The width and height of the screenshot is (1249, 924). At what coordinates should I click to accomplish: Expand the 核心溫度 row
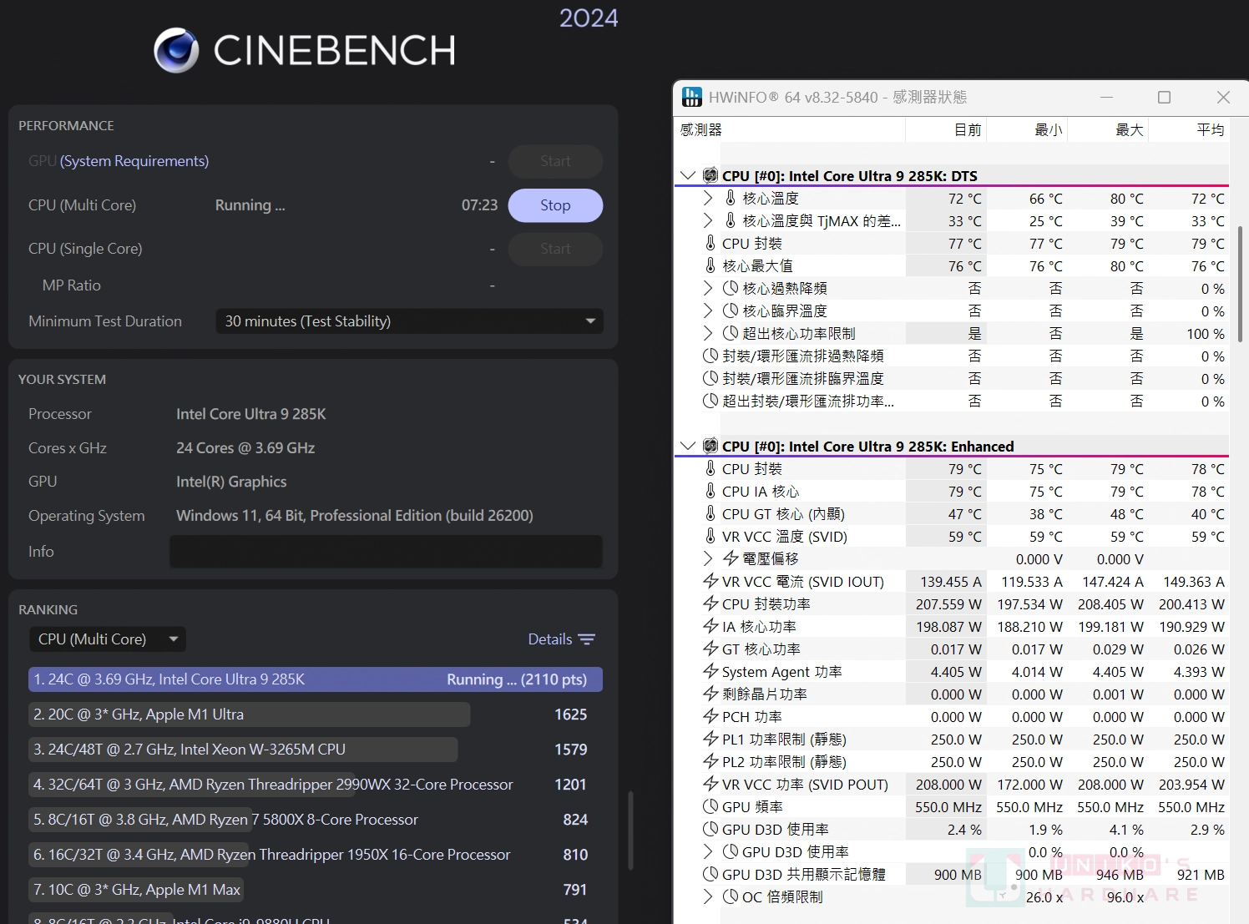click(708, 198)
